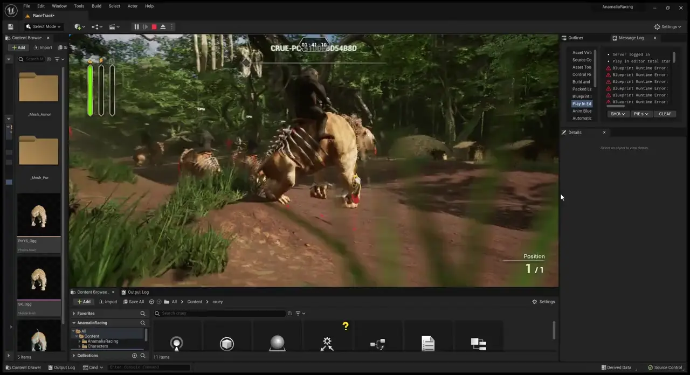This screenshot has height=375, width=690.
Task: Click the save level disk icon
Action: 10,26
